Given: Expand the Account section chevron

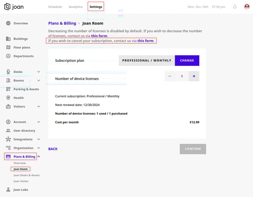Looking at the screenshot, I should pyautogui.click(x=39, y=122).
